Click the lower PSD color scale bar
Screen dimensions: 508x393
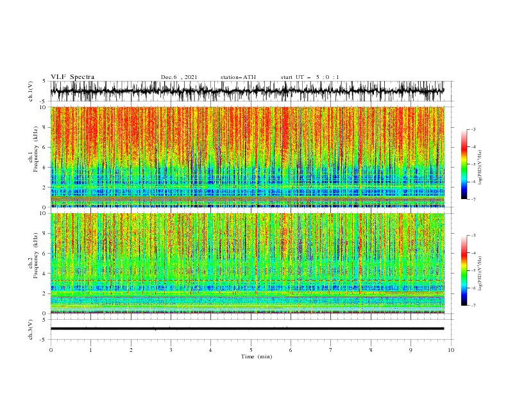(464, 270)
